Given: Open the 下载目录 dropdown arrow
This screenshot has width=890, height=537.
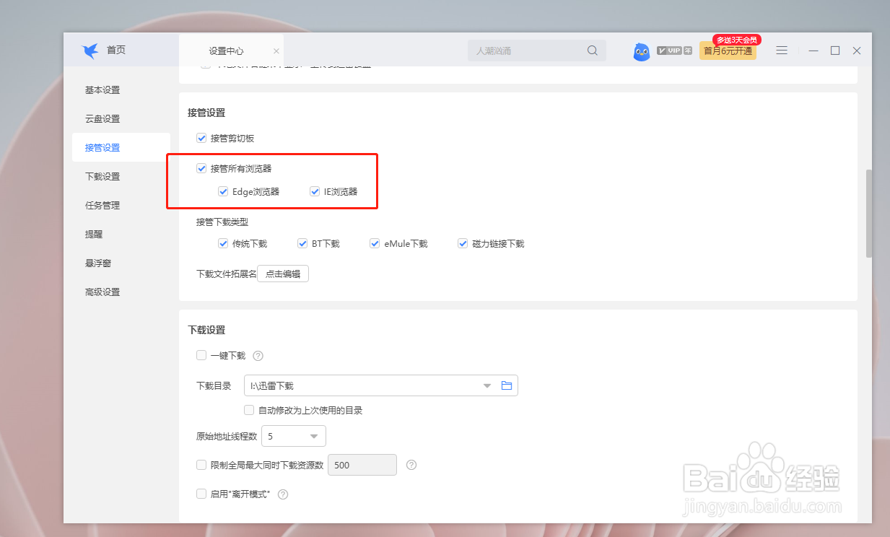Looking at the screenshot, I should pos(487,385).
